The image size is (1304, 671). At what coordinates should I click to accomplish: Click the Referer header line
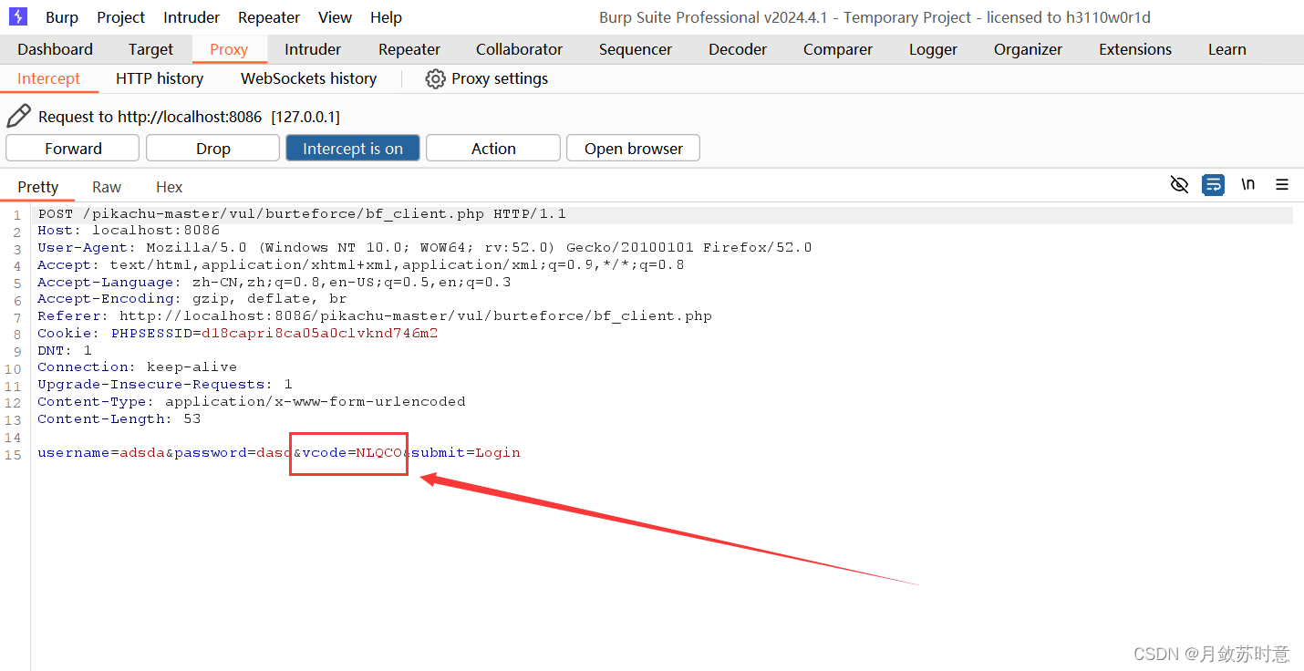(x=375, y=315)
